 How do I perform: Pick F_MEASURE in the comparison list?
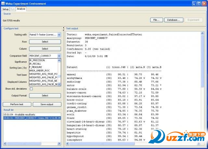click(x=43, y=67)
